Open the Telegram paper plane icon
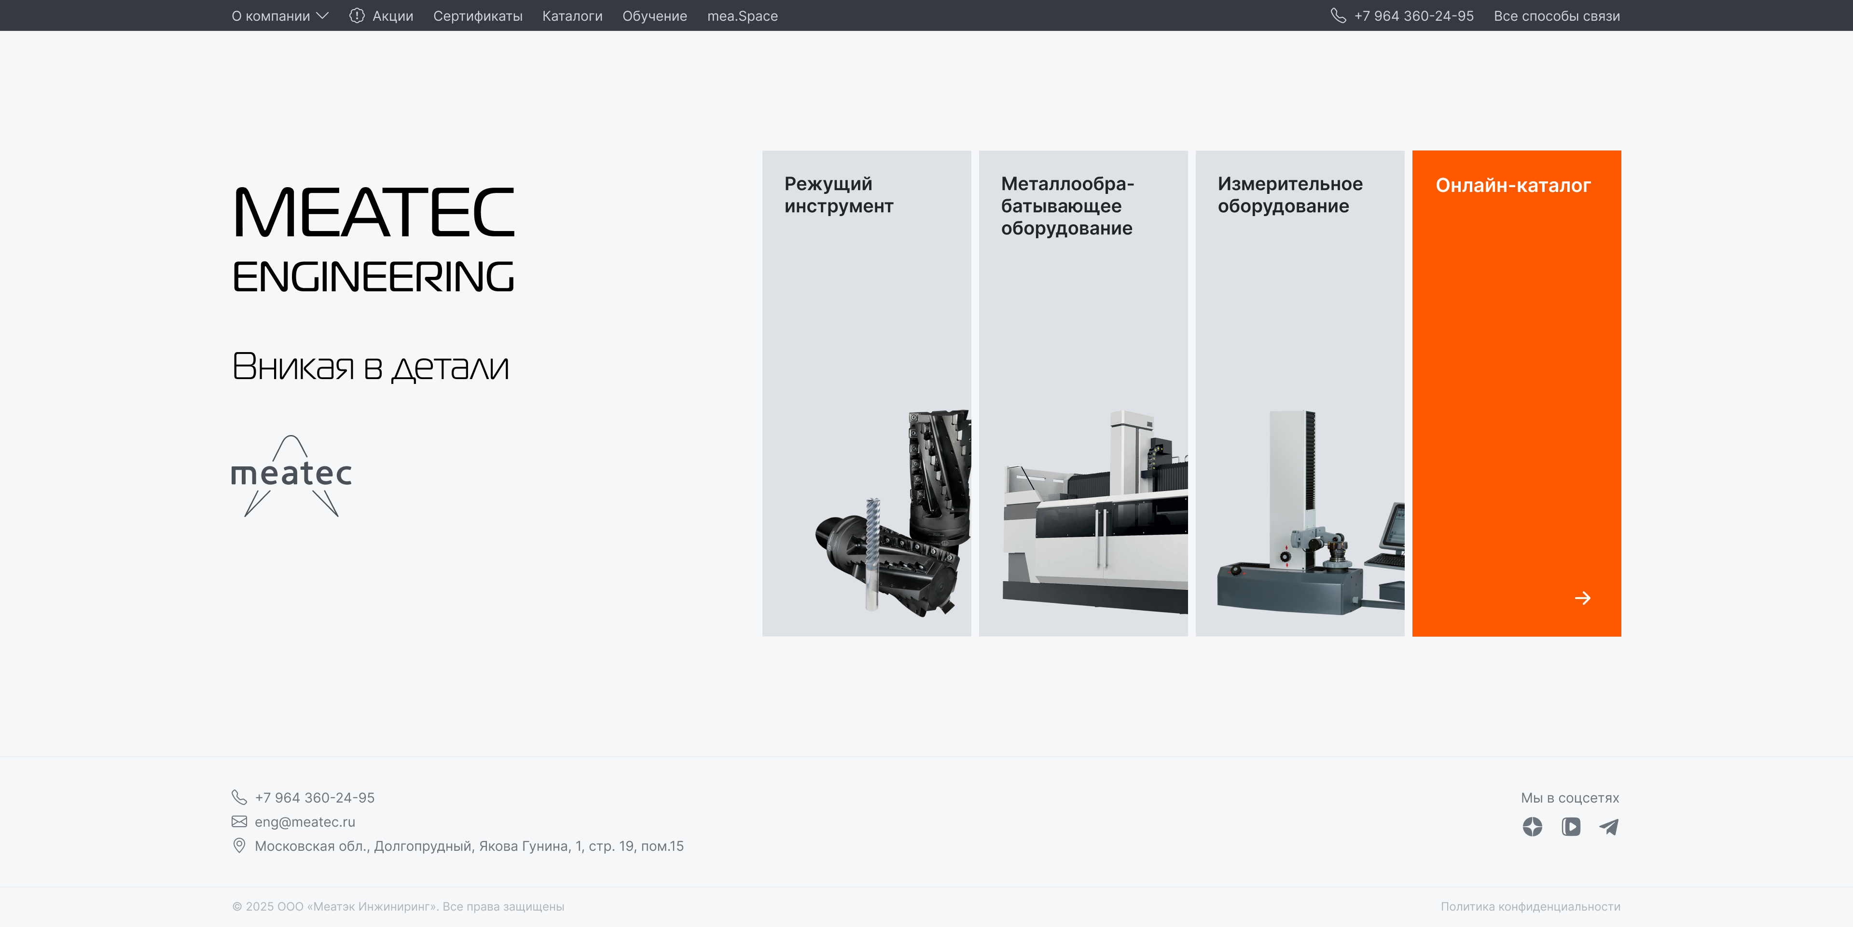Screen dimensions: 1853x927 click(1609, 827)
